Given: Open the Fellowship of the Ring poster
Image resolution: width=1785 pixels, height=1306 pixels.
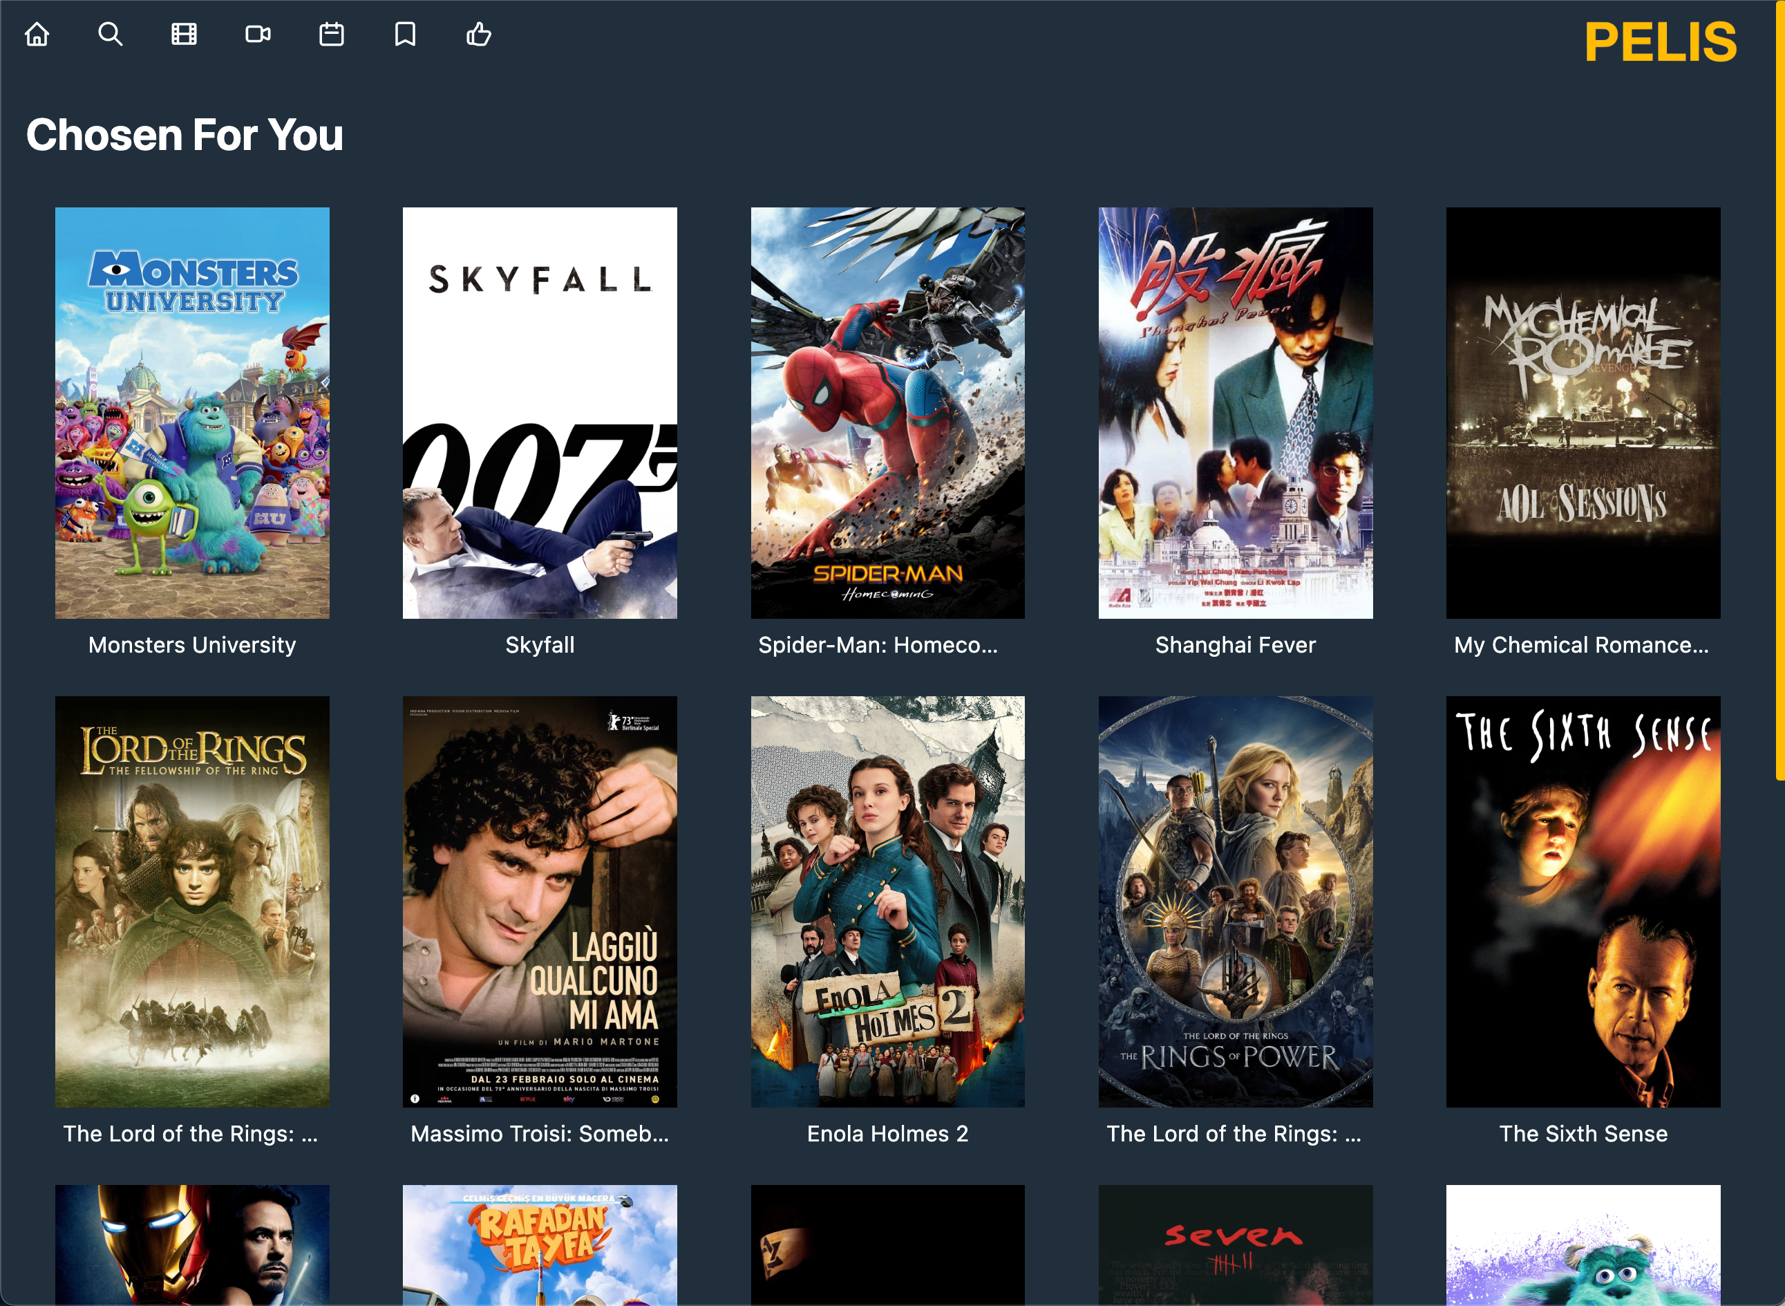Looking at the screenshot, I should 192,902.
